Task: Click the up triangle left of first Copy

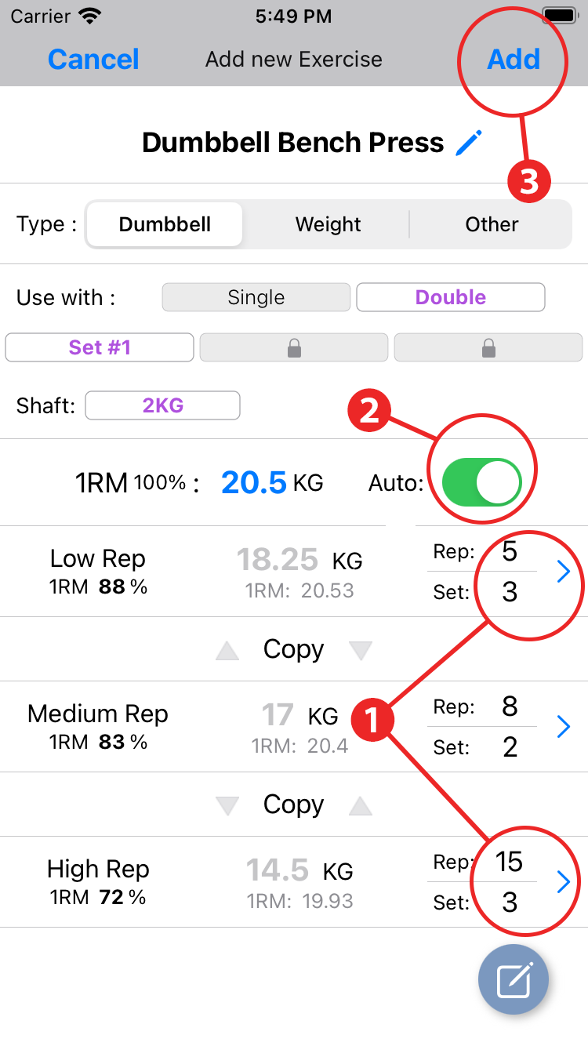Action: (x=227, y=650)
